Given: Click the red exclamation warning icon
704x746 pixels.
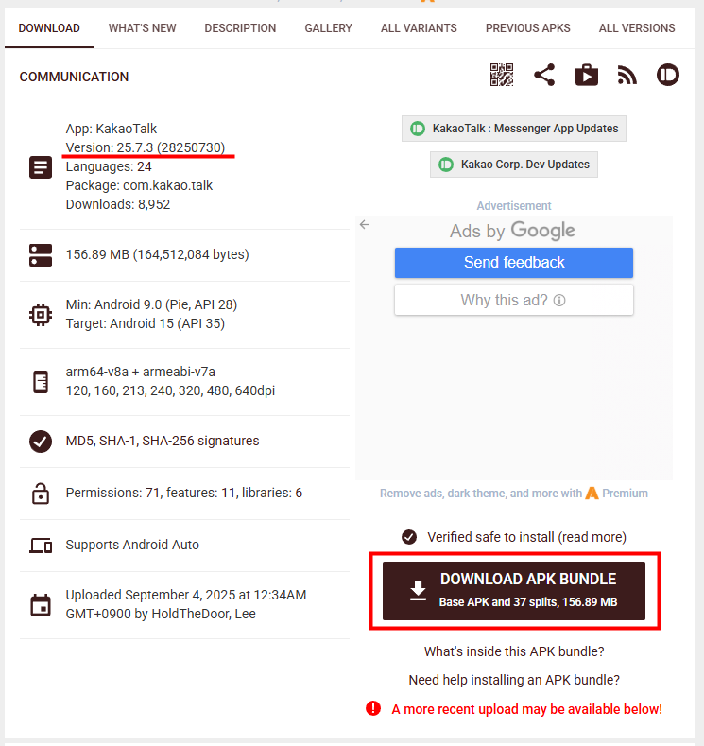Looking at the screenshot, I should coord(373,708).
